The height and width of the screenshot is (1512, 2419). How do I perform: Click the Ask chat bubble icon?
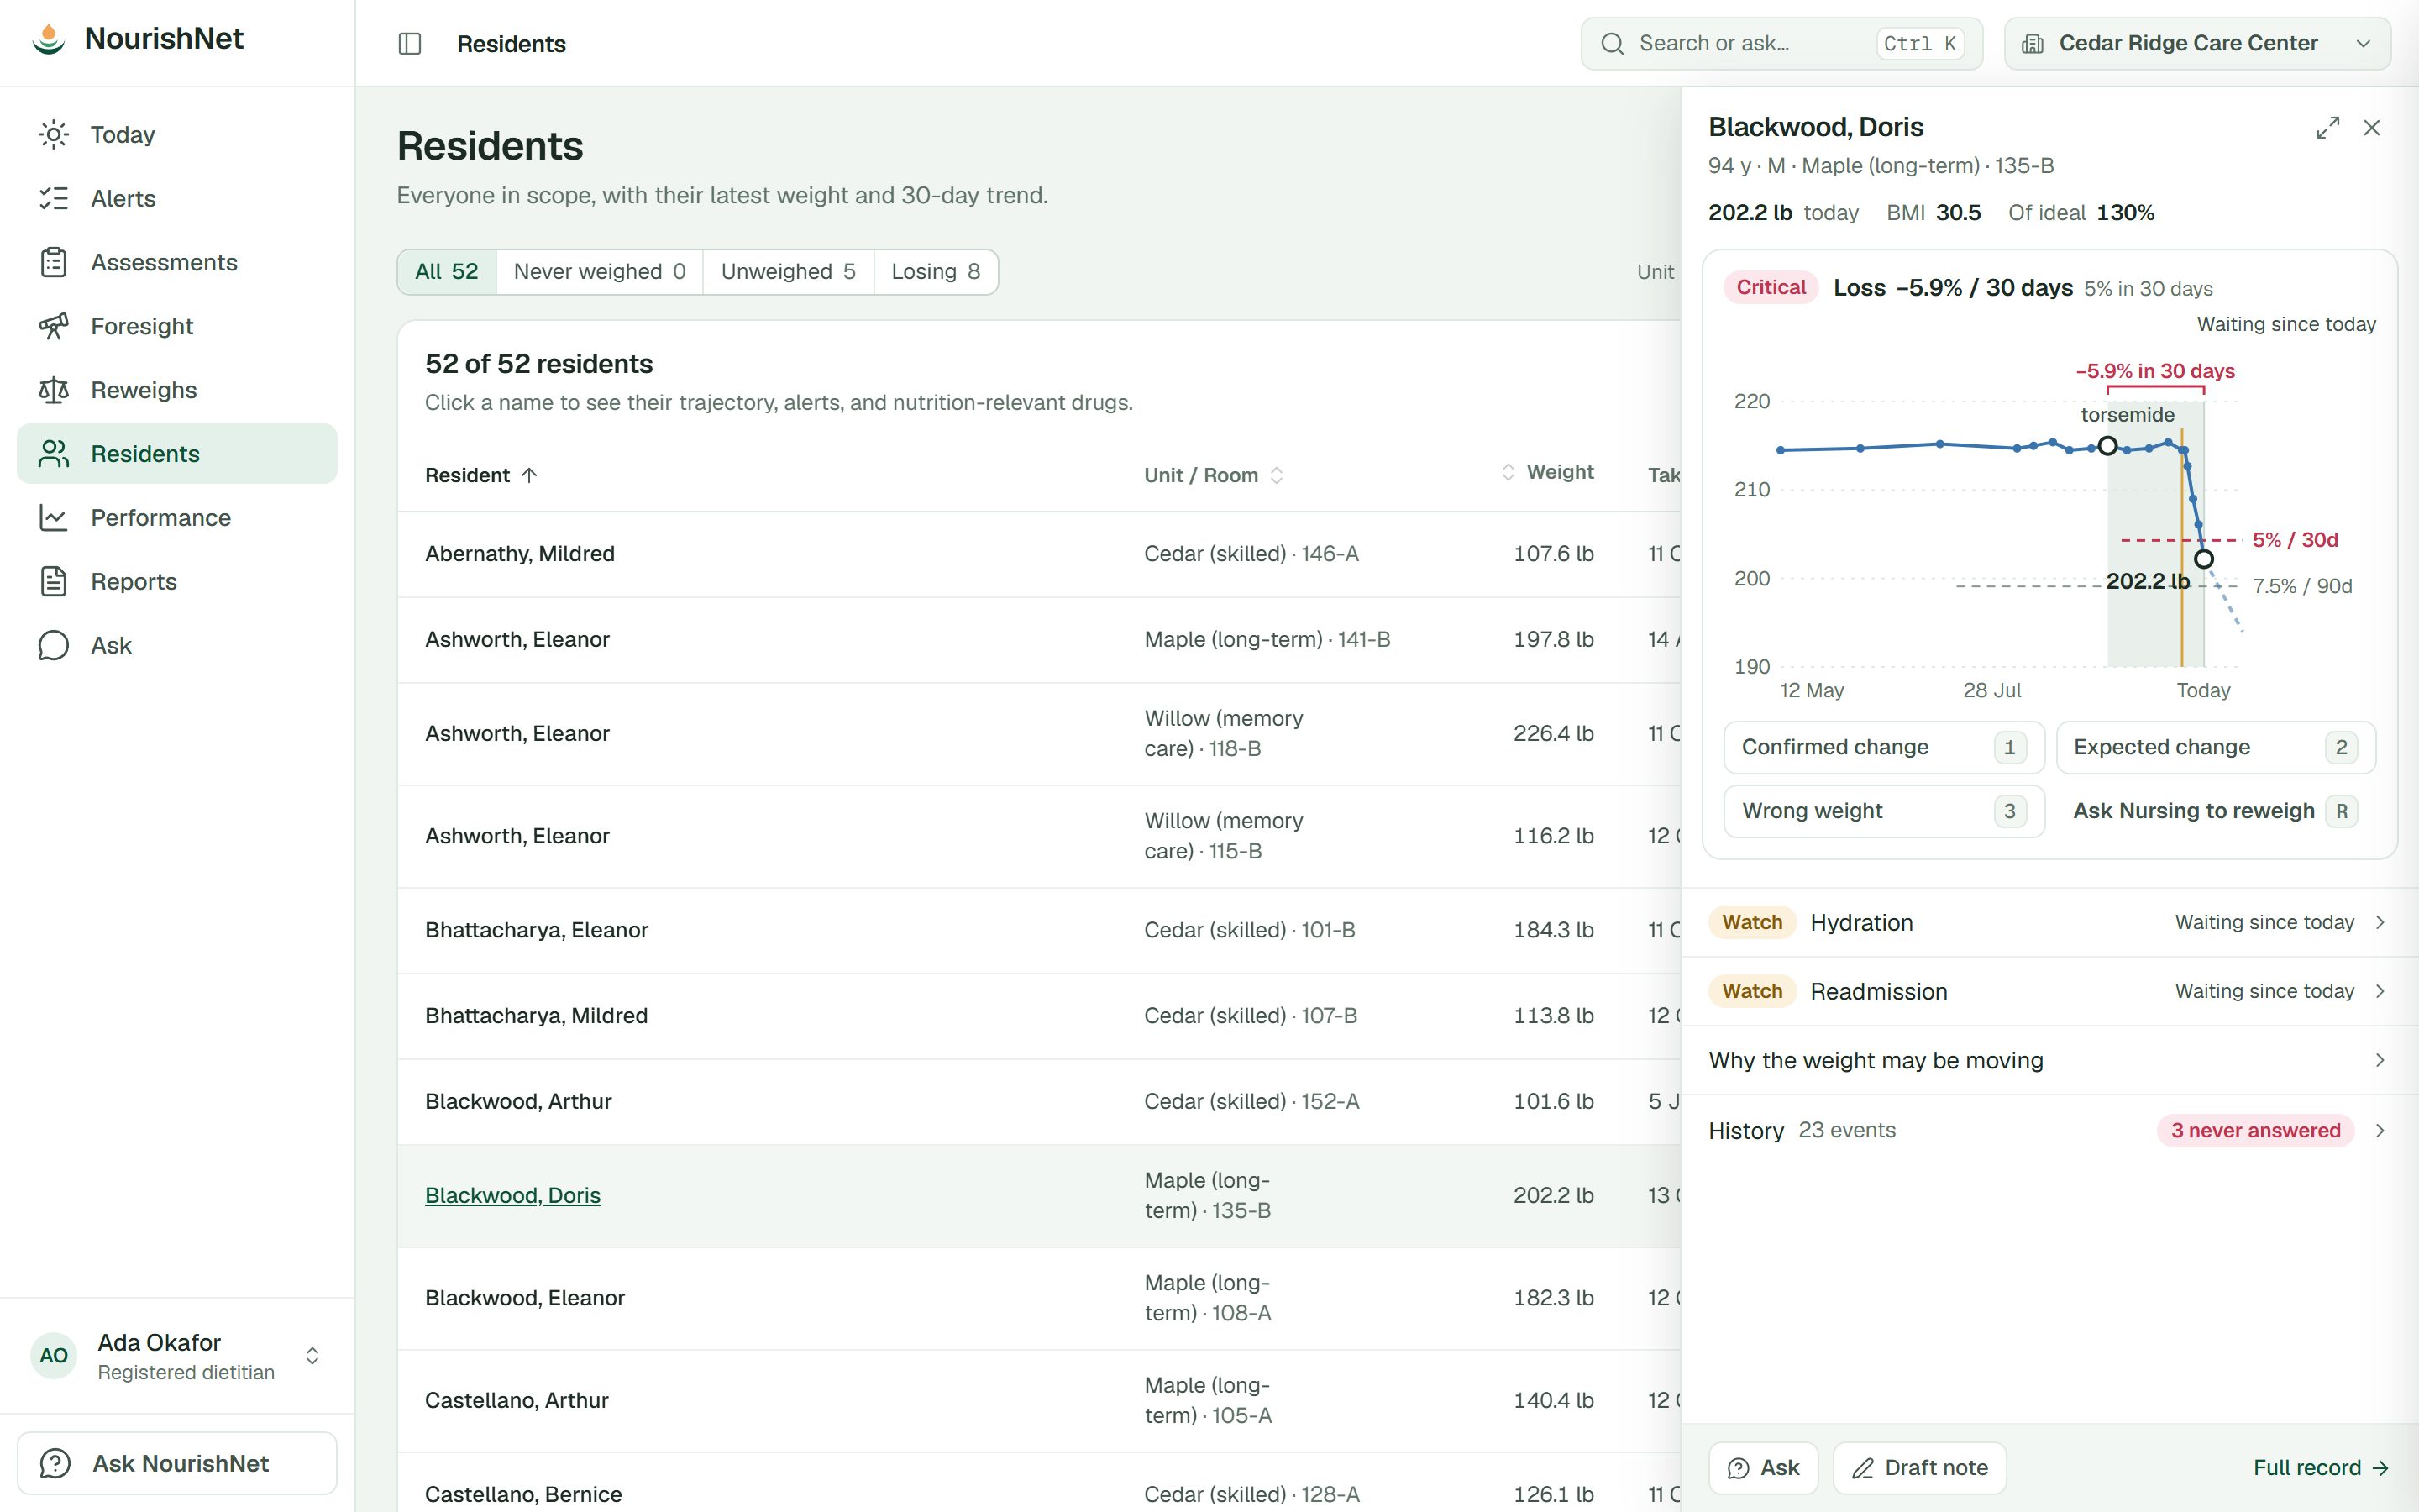coord(53,645)
